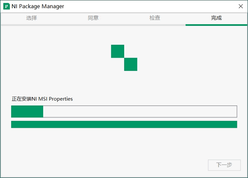The width and height of the screenshot is (248, 178).
Task: Click the upper-left green square of the loading animation
Action: 117,51
